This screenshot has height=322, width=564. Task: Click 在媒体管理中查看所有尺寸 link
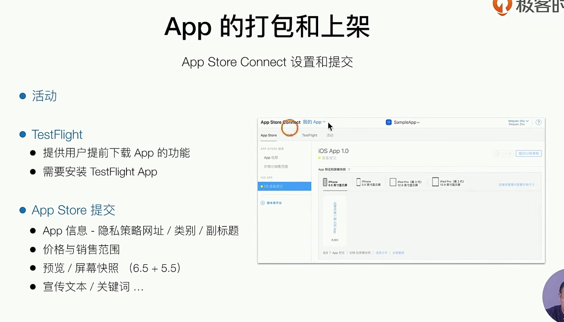[516, 185]
